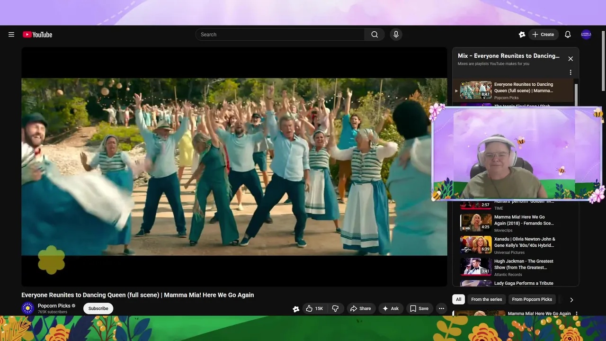Open the account avatar menu

tap(586, 35)
